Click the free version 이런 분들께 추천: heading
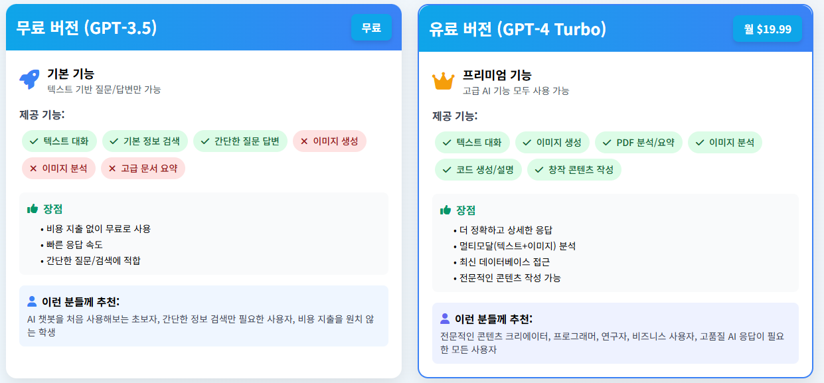824x383 pixels. (x=80, y=301)
